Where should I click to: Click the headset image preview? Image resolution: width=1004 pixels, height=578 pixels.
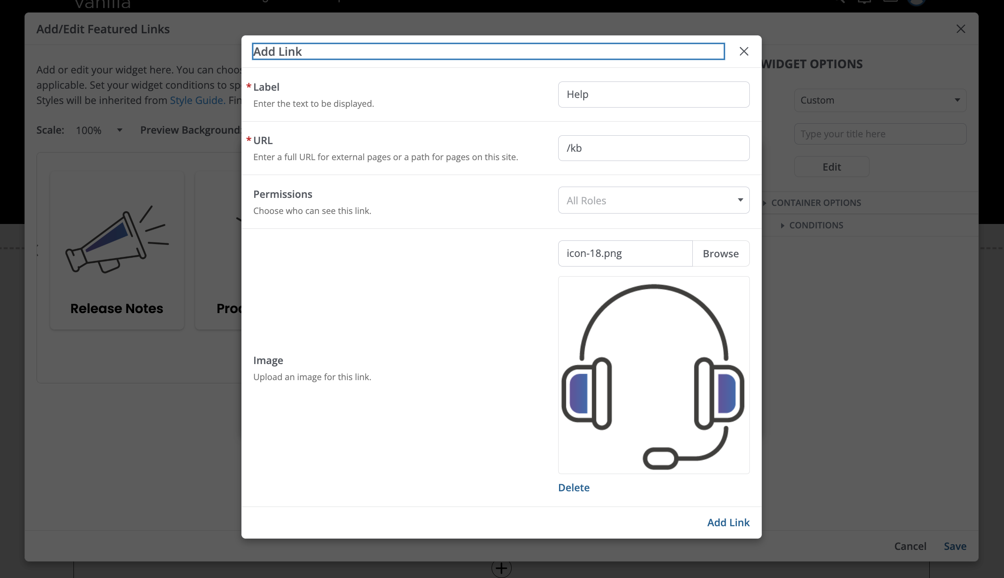pos(653,375)
